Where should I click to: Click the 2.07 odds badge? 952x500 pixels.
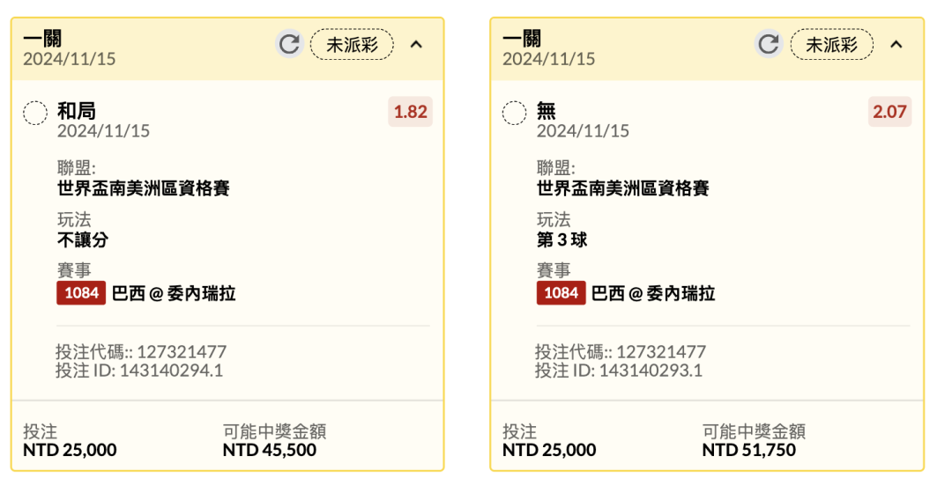[889, 112]
